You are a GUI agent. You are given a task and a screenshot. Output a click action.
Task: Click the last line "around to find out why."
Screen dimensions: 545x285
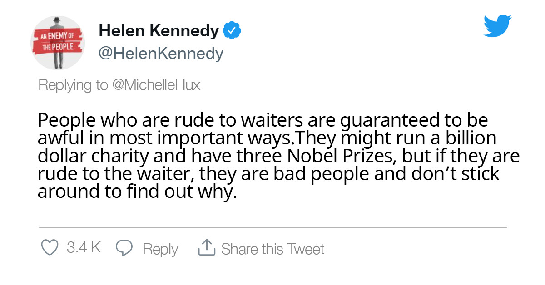coord(137,192)
